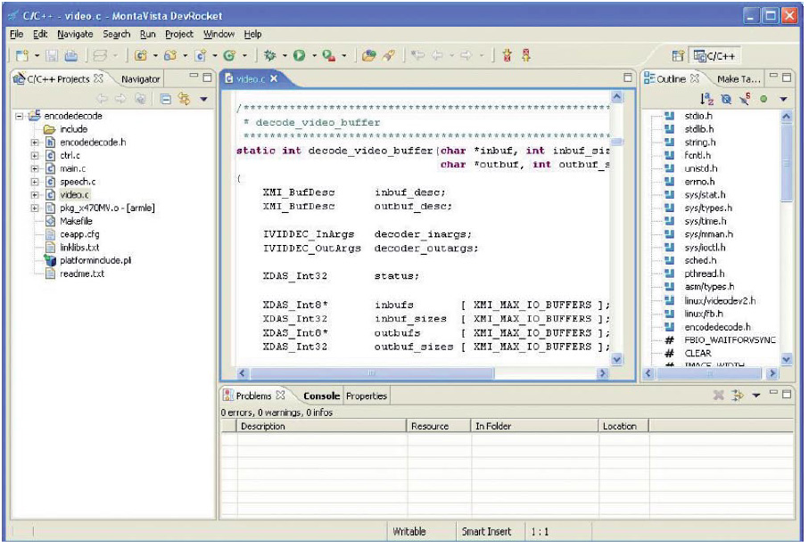Viewport: 809px width, 547px height.
Task: Expand the speech.c tree node
Action: (35, 182)
